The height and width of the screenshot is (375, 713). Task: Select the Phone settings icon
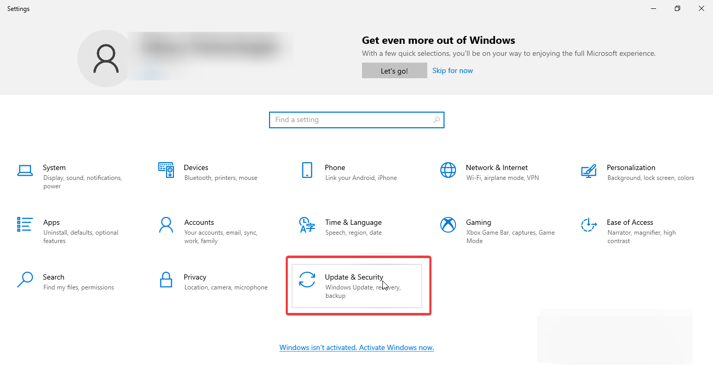tap(307, 171)
